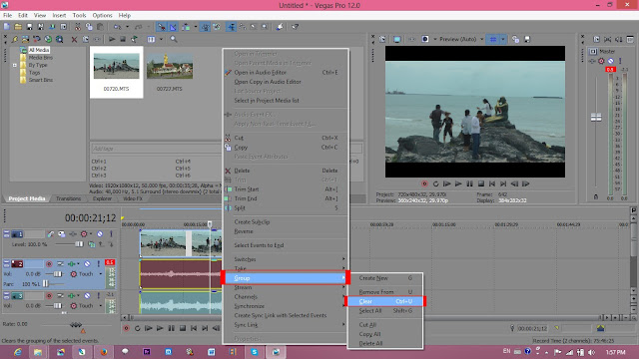Click the Undo icon in the main toolbar
This screenshot has height=359, width=639.
118,27
